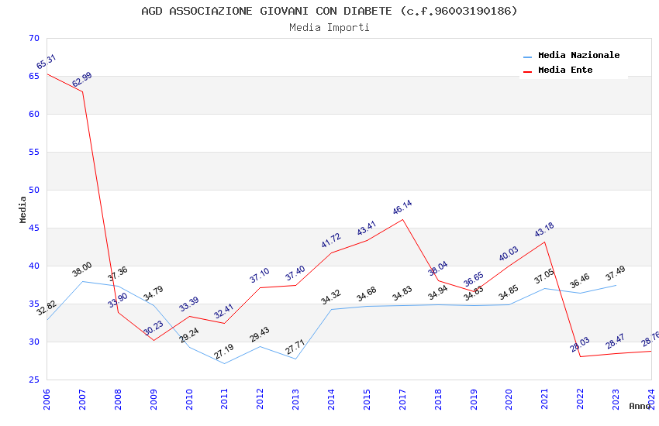
Task: Click the 62.99 data label
Action: tap(82, 79)
